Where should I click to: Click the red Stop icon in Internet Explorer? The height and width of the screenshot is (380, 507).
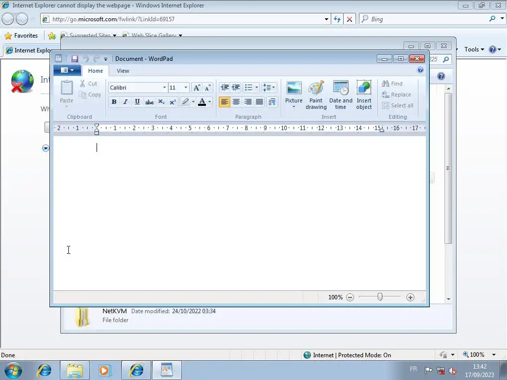[350, 19]
